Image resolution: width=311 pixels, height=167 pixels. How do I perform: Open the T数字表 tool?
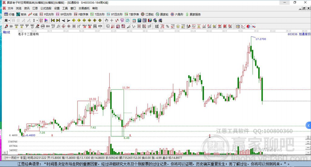click(x=132, y=14)
